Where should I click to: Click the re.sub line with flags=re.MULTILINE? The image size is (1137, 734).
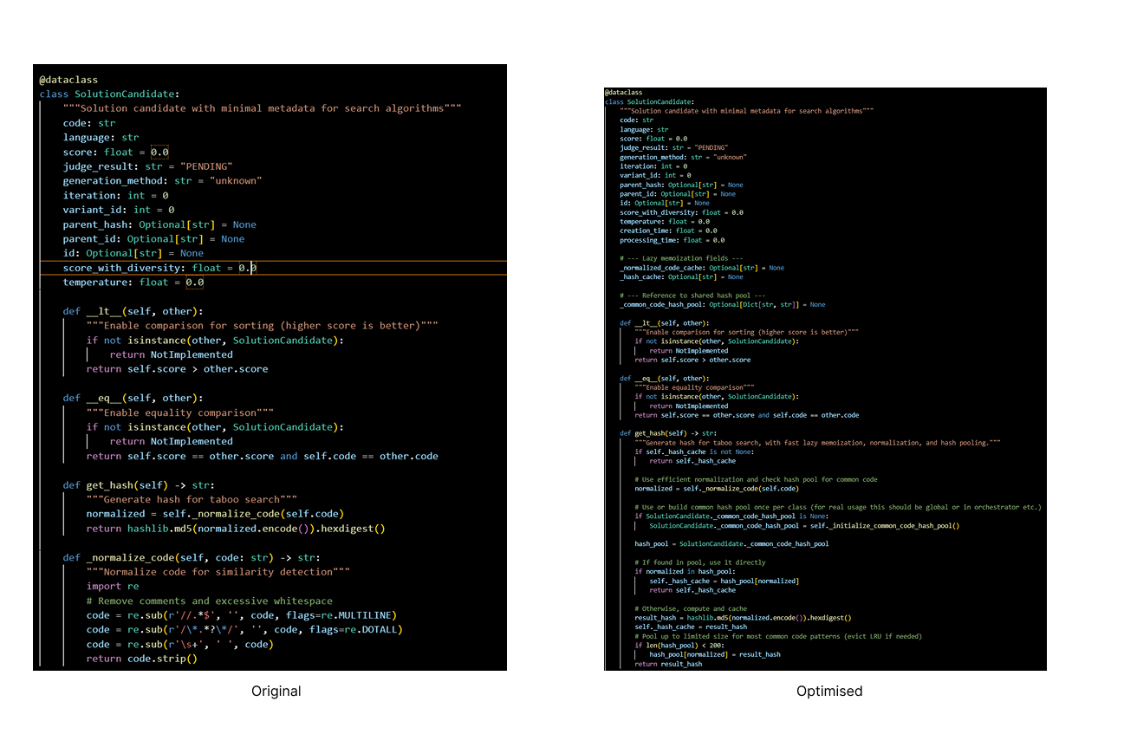click(x=242, y=615)
